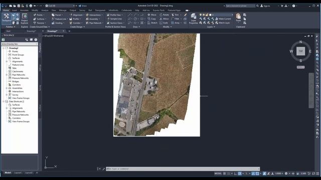The image size is (321, 180).
Task: Click the Profile tool in Create Design
Action: [x=75, y=19]
